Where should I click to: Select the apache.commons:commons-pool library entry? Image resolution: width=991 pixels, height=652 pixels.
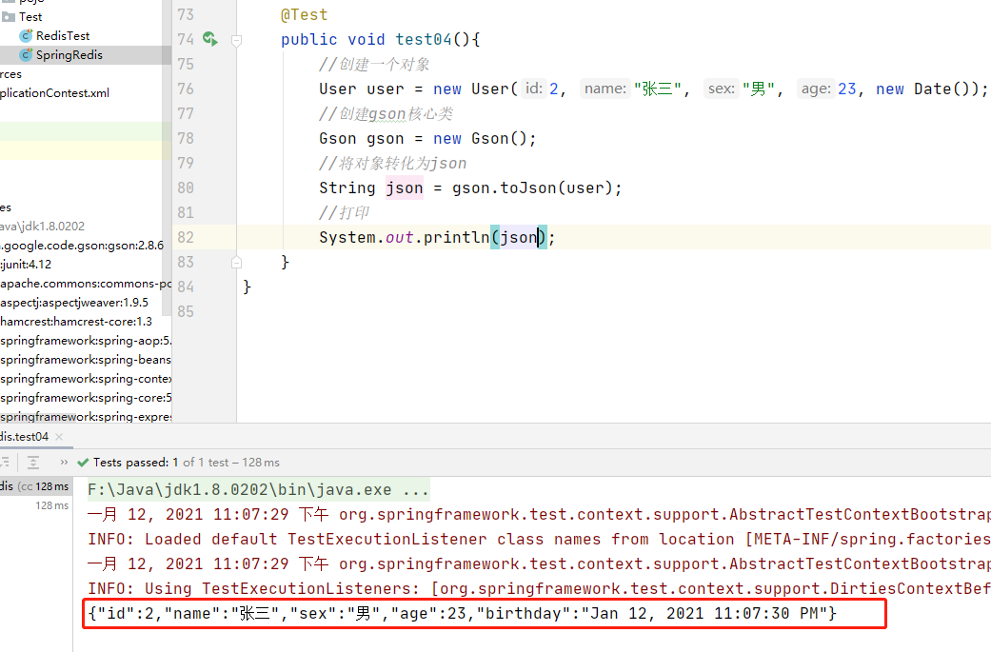coord(86,284)
